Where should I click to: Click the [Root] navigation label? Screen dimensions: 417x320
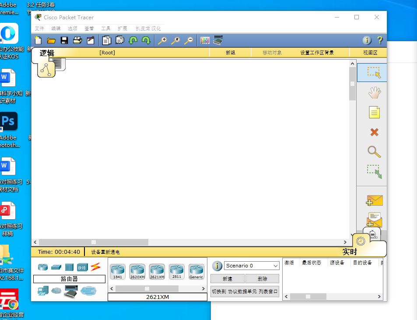(x=107, y=53)
